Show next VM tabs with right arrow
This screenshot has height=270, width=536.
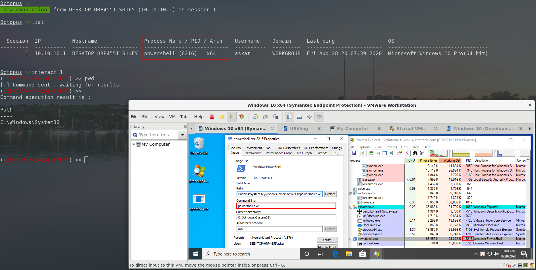530,129
